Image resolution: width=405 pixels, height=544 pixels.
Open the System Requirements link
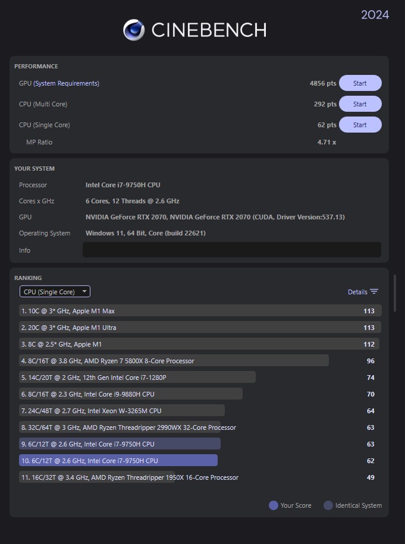click(66, 83)
